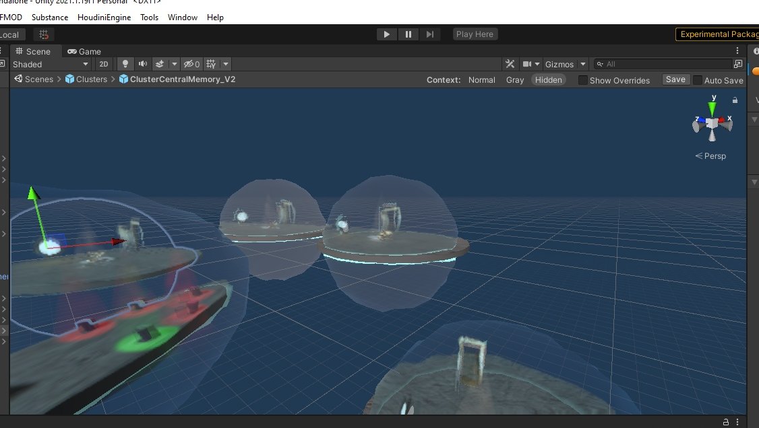759x428 pixels.
Task: Toggle audio in the Scene view toolbar
Action: click(142, 64)
